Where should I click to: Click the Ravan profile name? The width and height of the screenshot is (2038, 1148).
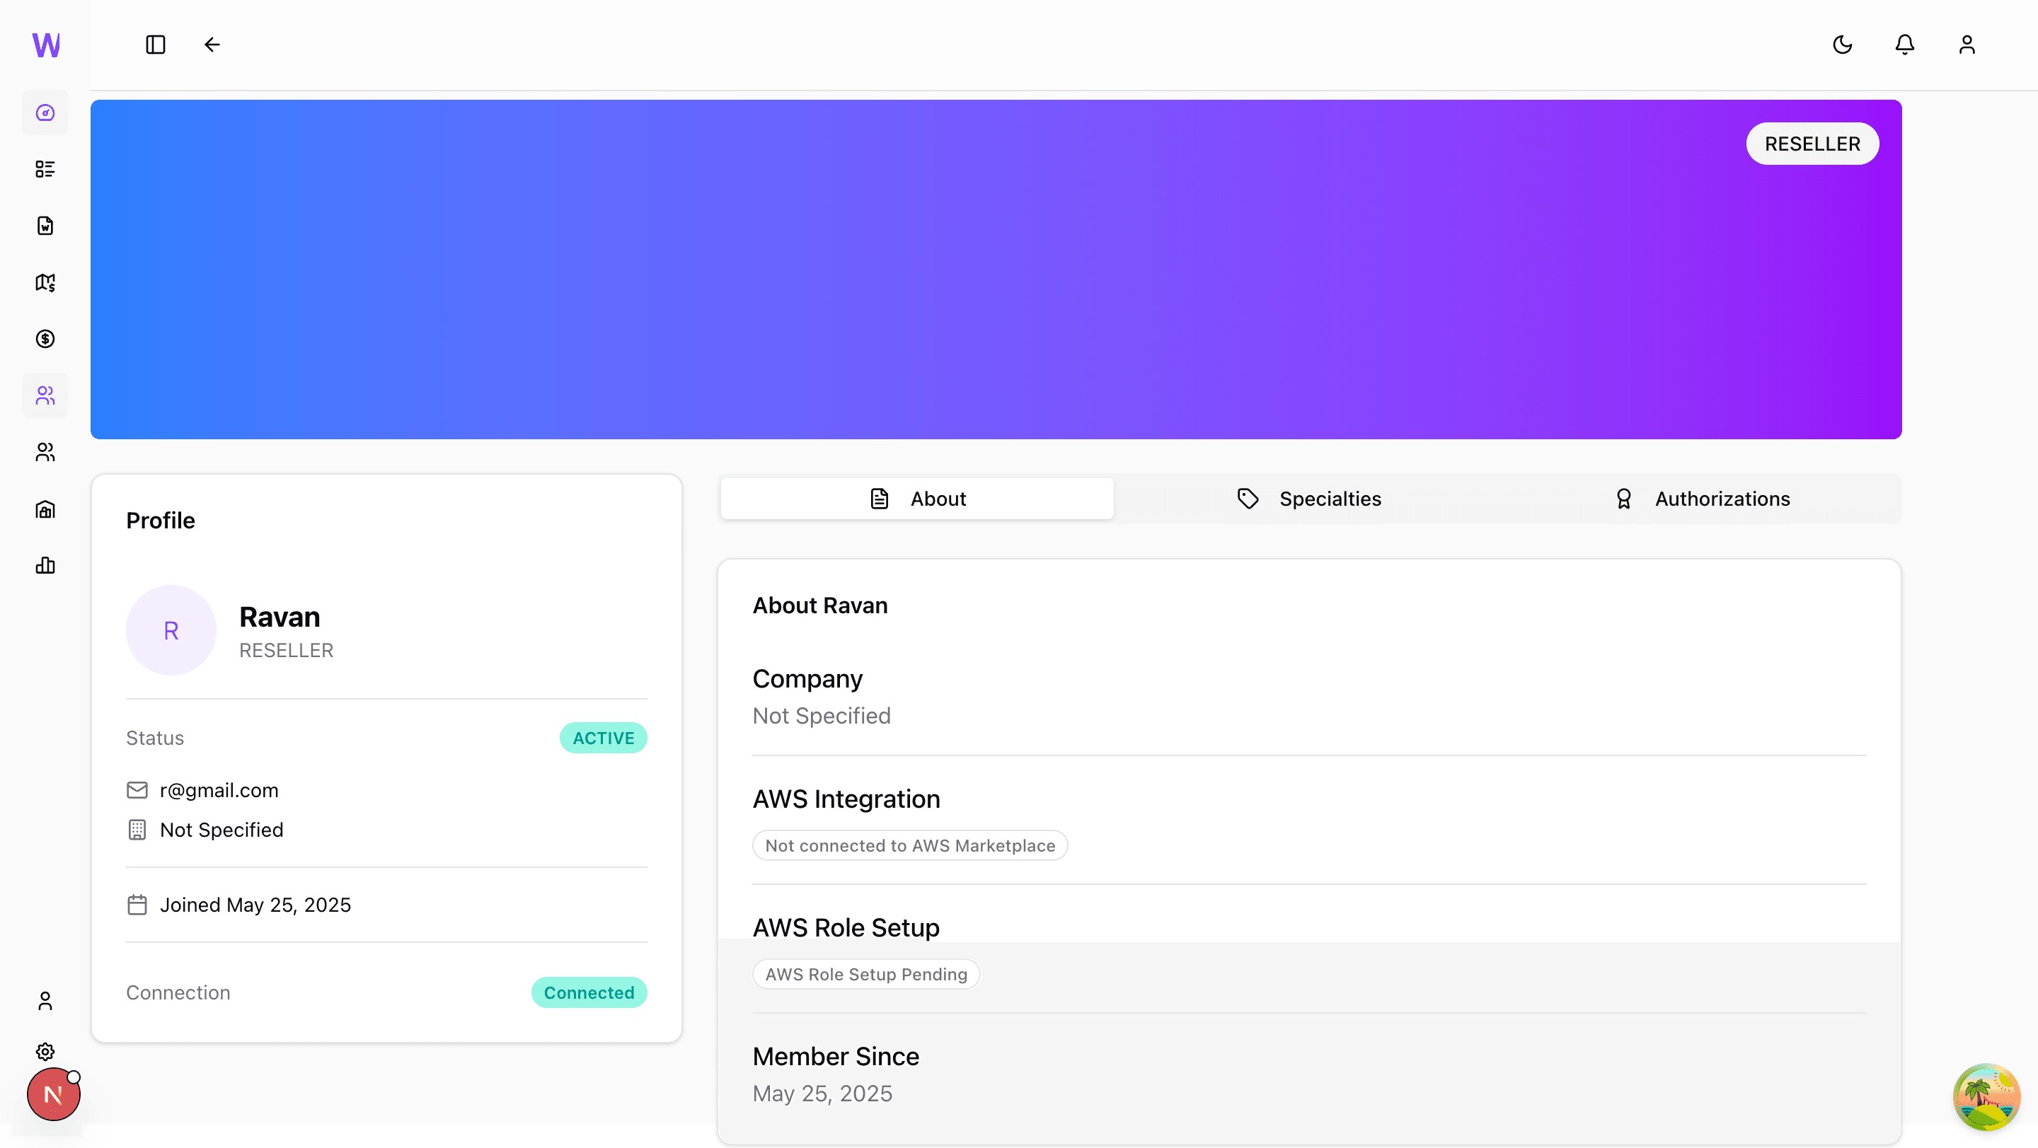[280, 617]
